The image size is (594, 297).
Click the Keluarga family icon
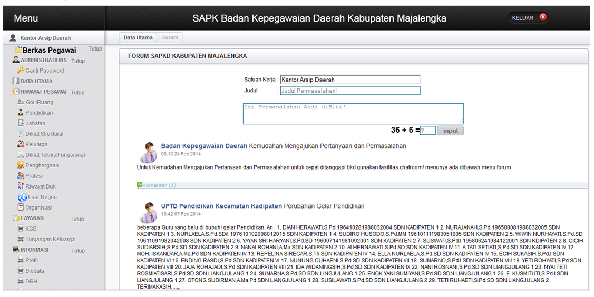[21, 144]
